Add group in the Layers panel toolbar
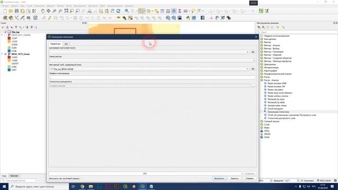Viewport: 338px width, 190px height. coord(7,27)
